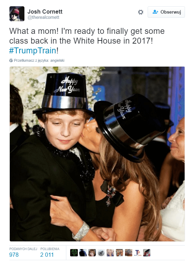Open the blonde woman avatar in likers
Viewport: 193px width, 263px height.
coord(110,253)
